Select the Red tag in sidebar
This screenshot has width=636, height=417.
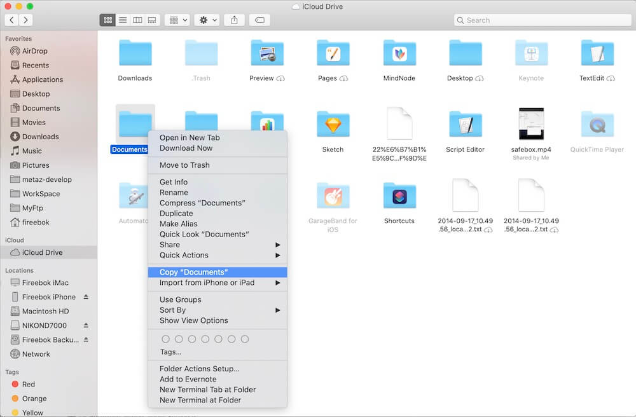(x=28, y=384)
